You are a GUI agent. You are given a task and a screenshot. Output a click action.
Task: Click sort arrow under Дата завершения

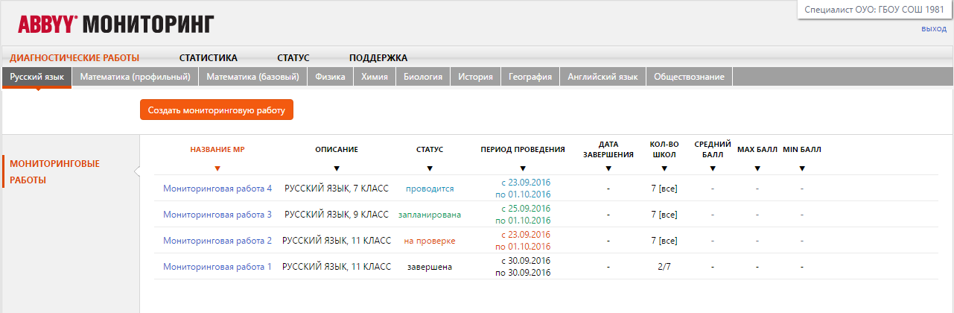tap(608, 168)
